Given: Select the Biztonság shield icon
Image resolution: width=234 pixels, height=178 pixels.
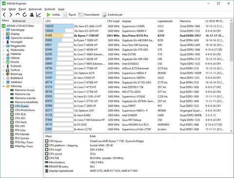Looking at the screenshot, I should pyautogui.click(x=8, y=74).
